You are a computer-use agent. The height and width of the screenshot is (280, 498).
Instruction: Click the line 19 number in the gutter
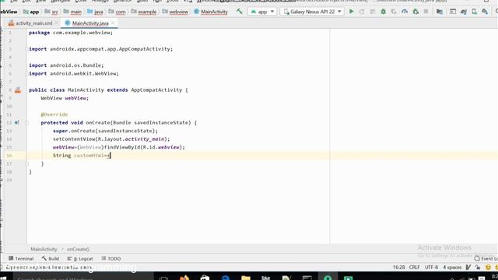(9, 180)
